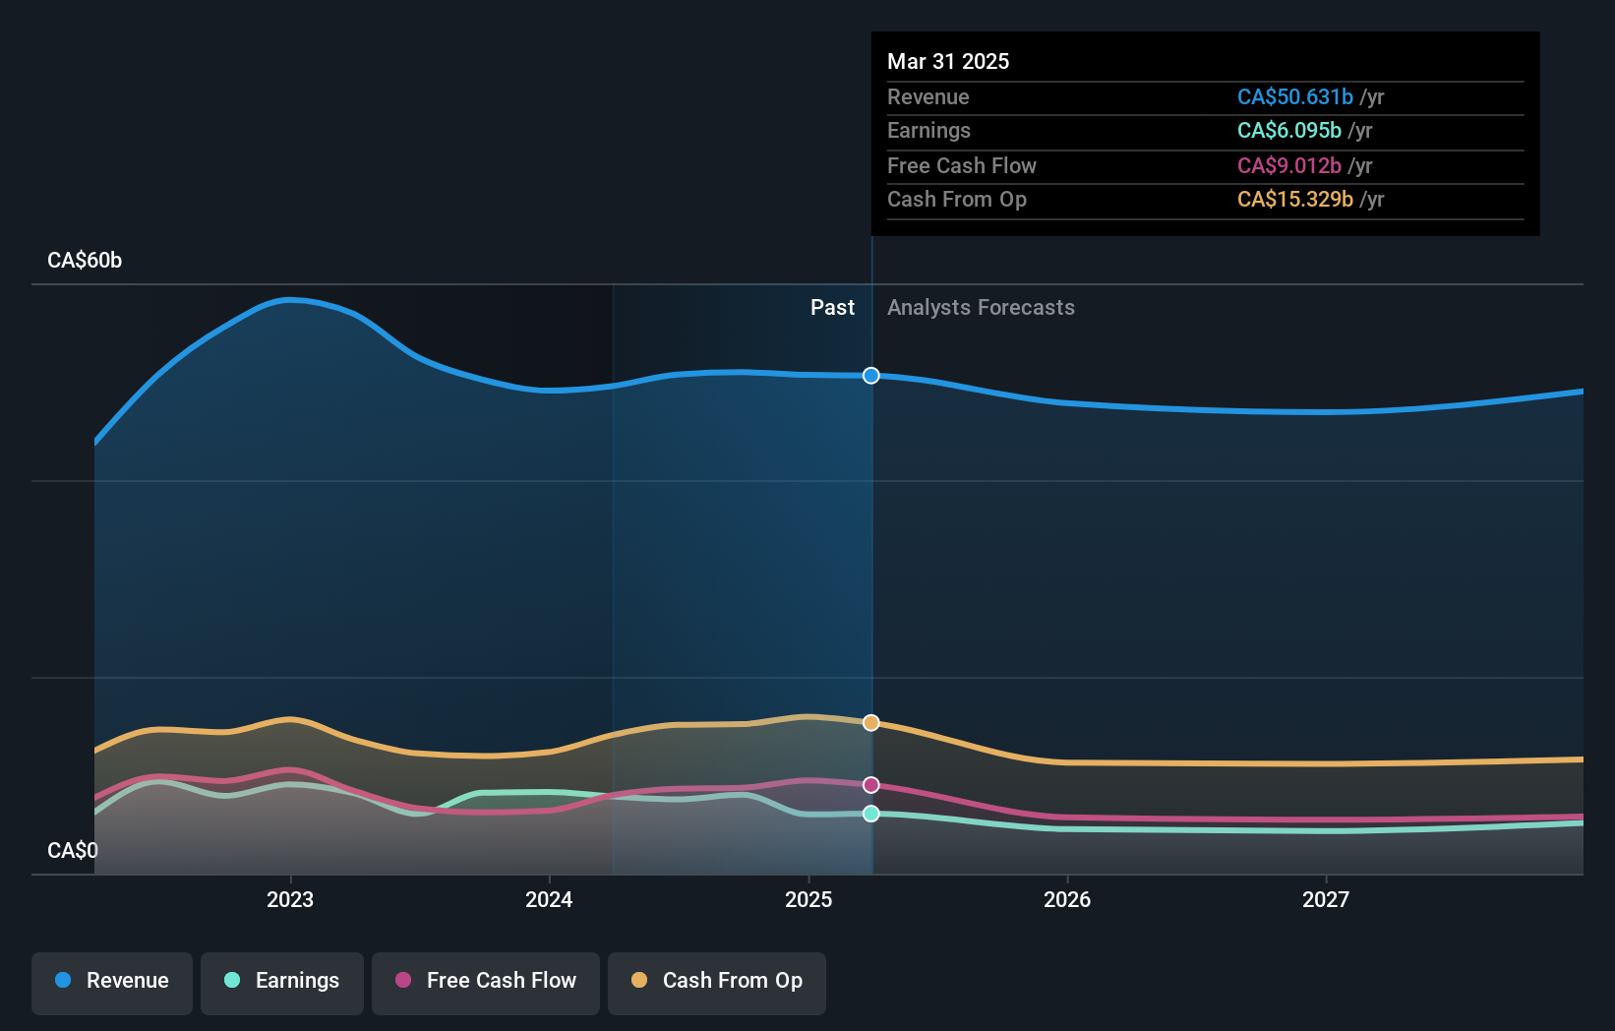Click the 2024 x-axis label
This screenshot has height=1031, width=1615.
pos(549,899)
